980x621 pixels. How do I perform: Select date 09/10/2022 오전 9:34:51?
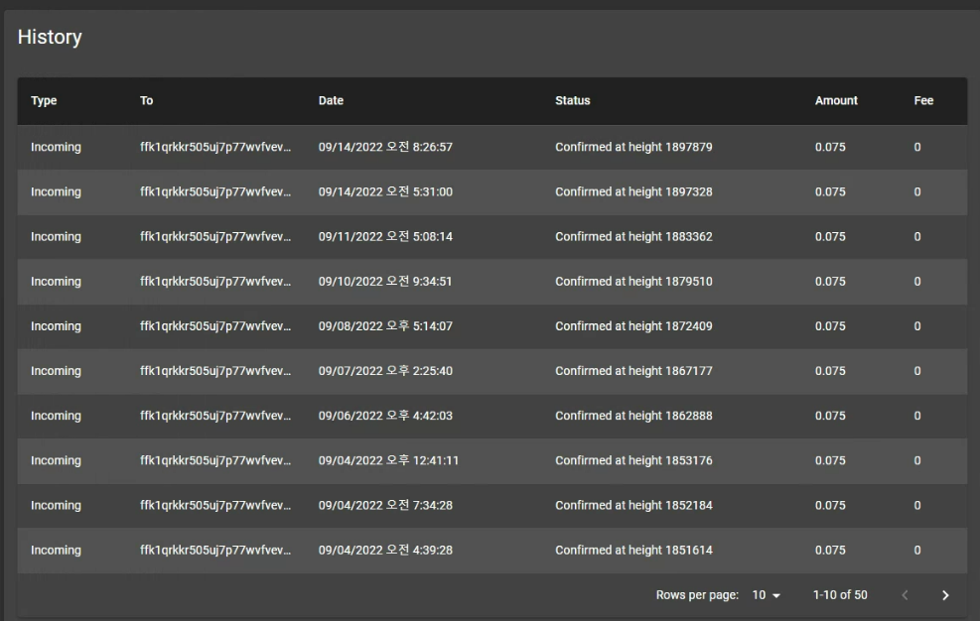pos(385,281)
